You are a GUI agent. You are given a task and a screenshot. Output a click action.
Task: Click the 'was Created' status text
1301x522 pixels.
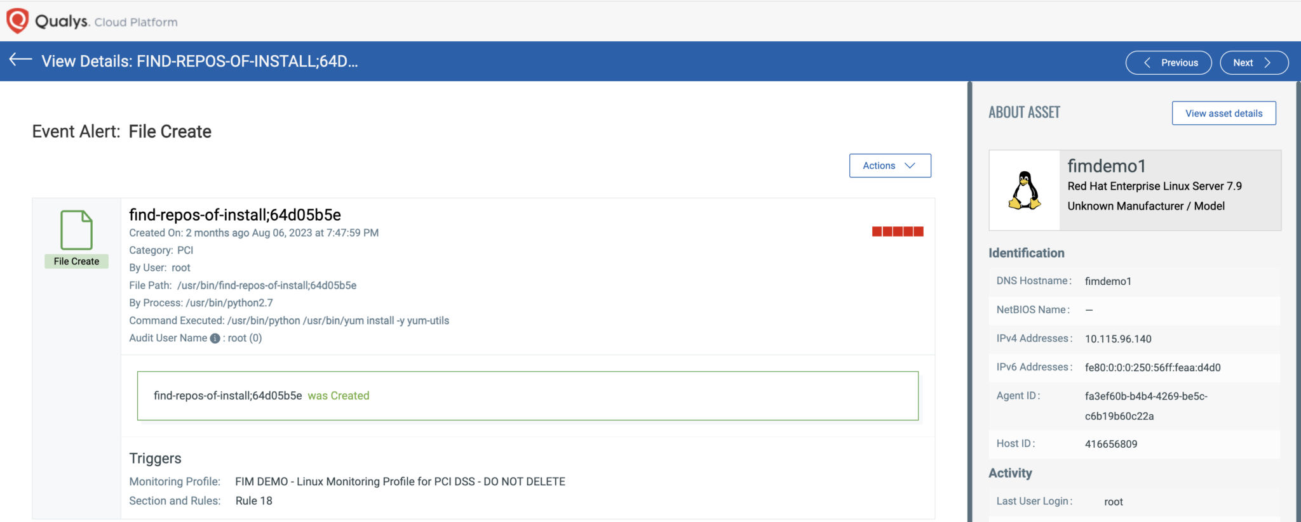point(339,396)
